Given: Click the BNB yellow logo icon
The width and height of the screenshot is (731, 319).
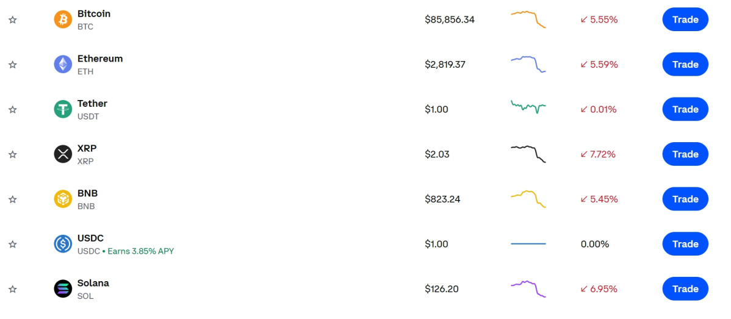Looking at the screenshot, I should [x=63, y=199].
